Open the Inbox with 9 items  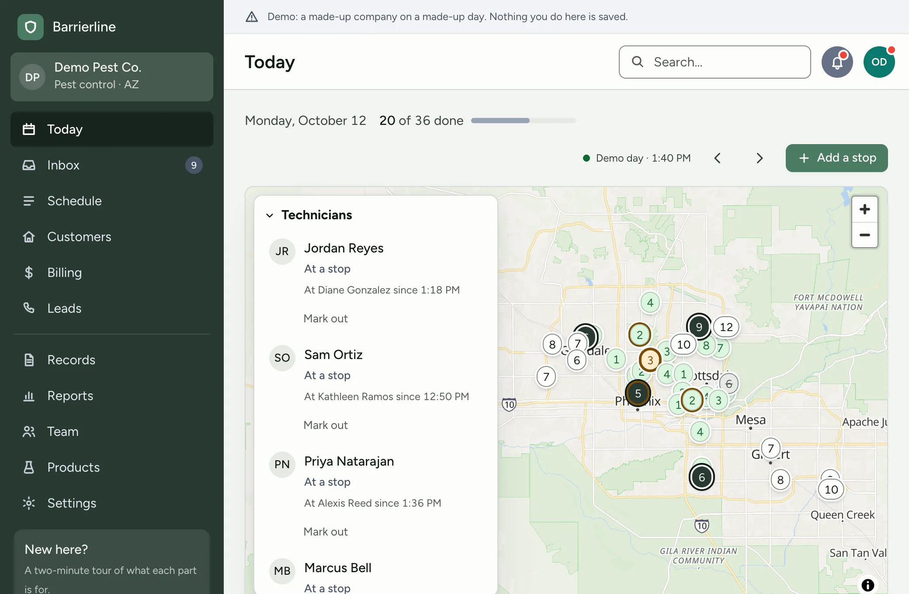pyautogui.click(x=112, y=165)
